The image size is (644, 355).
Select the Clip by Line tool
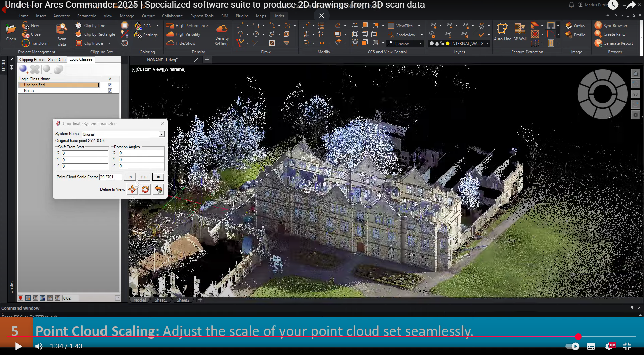pyautogui.click(x=90, y=26)
